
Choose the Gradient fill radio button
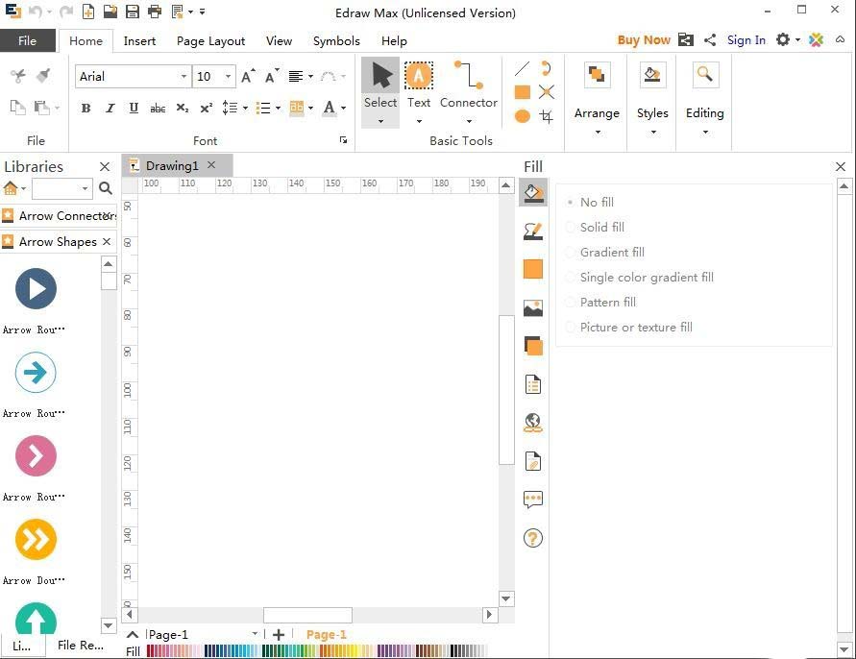[572, 253]
